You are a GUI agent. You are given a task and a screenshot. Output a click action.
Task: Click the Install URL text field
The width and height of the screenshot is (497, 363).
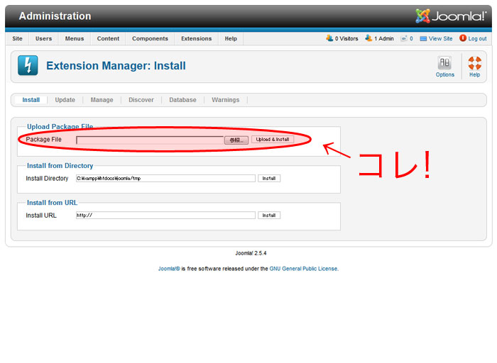tap(165, 216)
